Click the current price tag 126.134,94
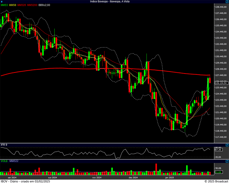Viewport: 229px width, 183px height. (221, 83)
